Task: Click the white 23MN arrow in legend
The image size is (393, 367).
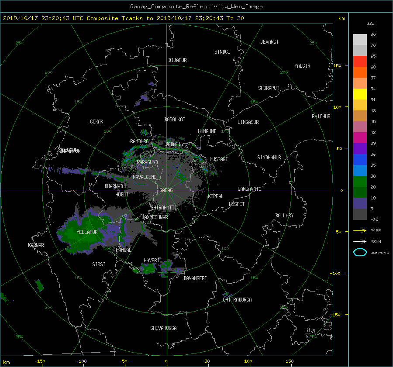Action: 360,241
